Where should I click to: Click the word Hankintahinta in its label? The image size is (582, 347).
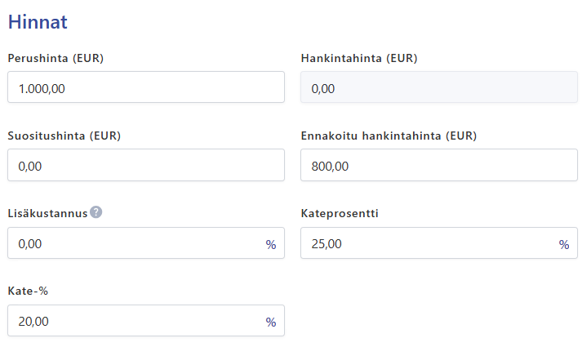coord(341,58)
